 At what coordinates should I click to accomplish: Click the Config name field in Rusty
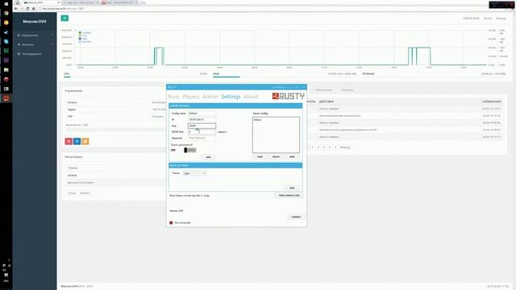coord(202,113)
